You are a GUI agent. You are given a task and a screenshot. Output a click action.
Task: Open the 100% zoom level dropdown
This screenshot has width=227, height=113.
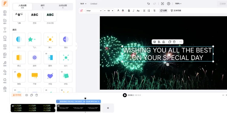pyautogui.click(x=178, y=4)
